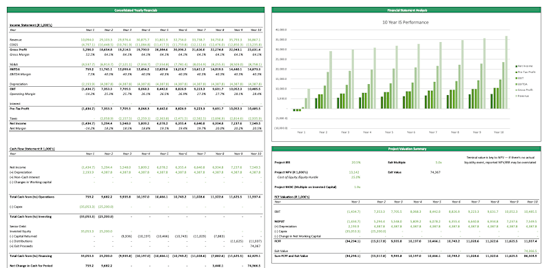Click the Year 2 Revenue bar in chart
551x268 pixels.
click(x=331, y=80)
